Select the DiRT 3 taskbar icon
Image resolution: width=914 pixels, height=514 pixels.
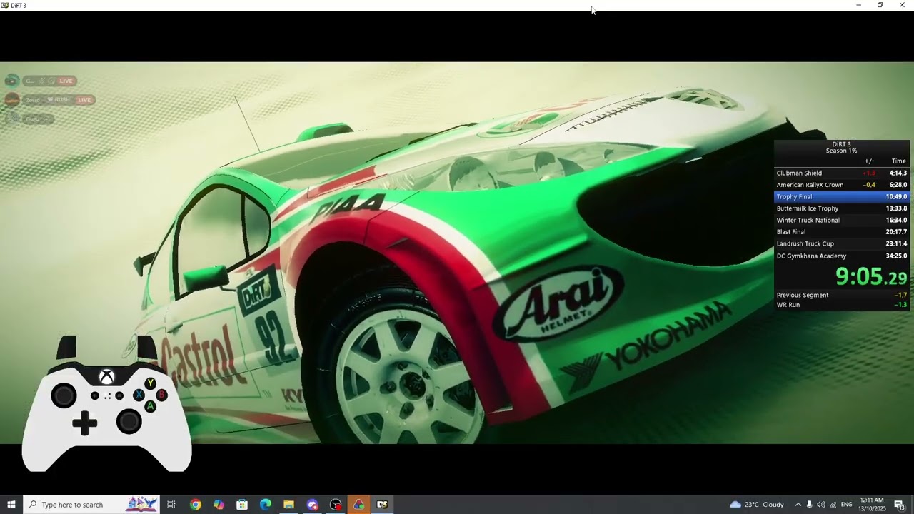click(x=382, y=505)
